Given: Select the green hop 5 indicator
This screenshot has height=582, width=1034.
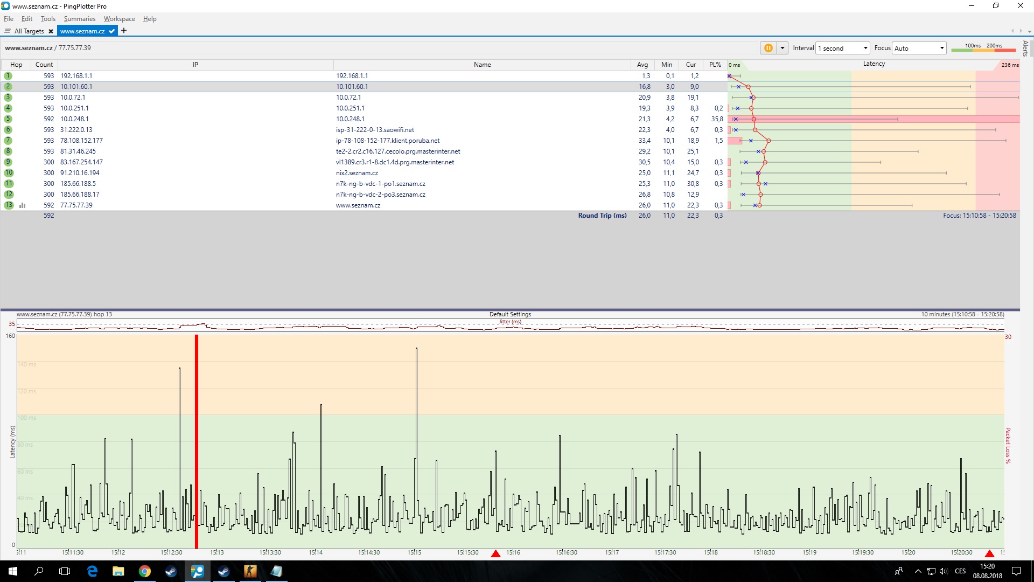Looking at the screenshot, I should 8,119.
